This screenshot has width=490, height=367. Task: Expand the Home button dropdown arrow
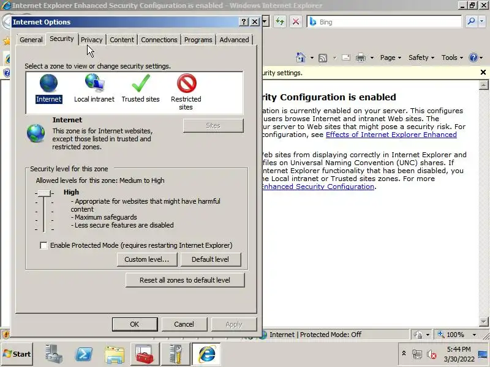point(312,57)
